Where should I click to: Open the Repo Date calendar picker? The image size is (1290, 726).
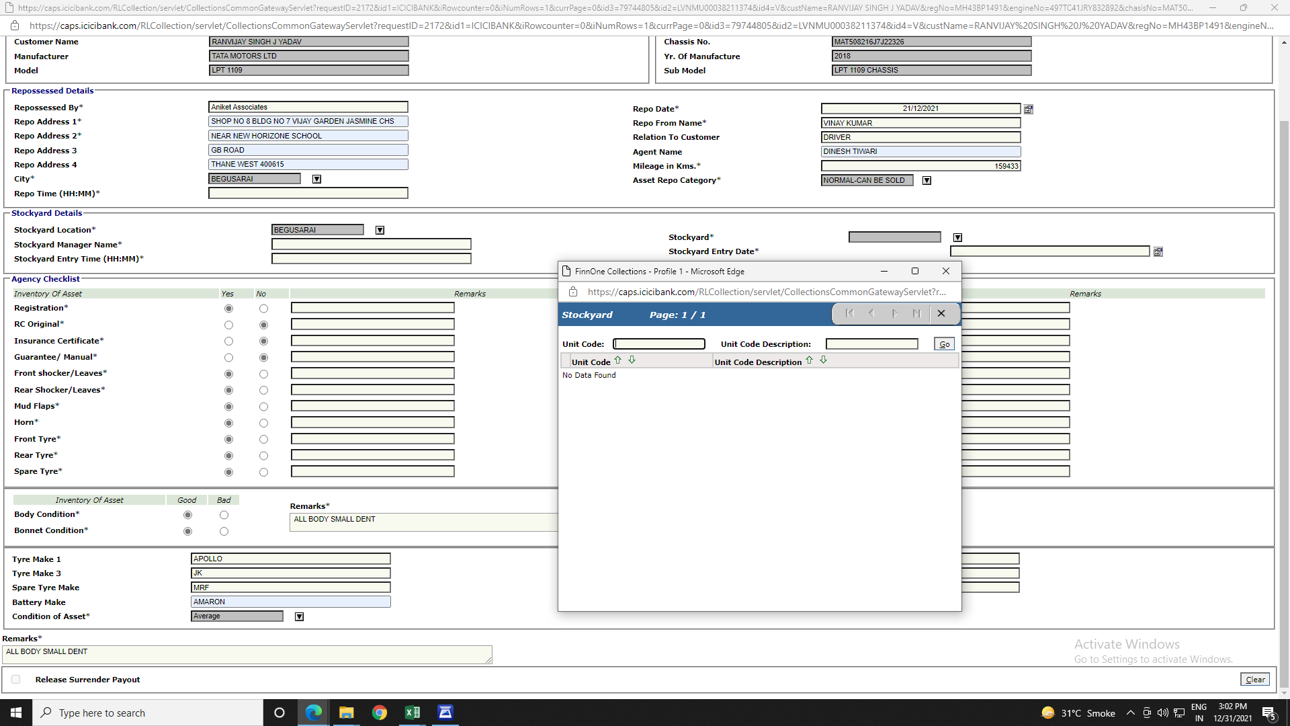[1028, 109]
